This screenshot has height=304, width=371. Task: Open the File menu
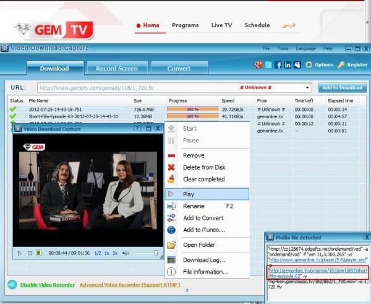coord(266,48)
